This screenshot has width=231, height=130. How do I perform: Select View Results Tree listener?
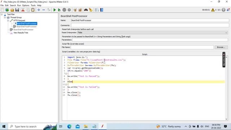[21, 33]
